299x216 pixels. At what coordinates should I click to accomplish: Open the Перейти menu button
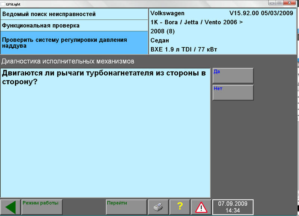click(126, 207)
